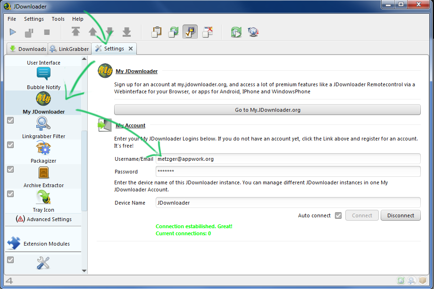Image resolution: width=434 pixels, height=289 pixels.
Task: Move selection to top arrow icon
Action: click(75, 32)
